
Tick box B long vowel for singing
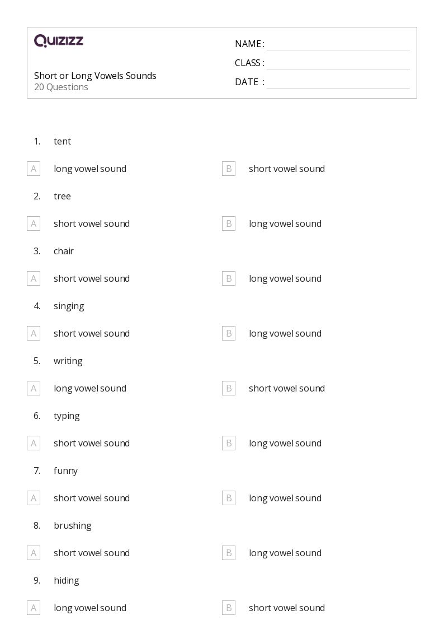(229, 333)
